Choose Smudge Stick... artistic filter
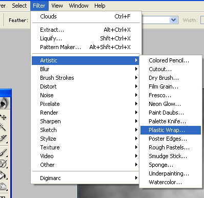The height and width of the screenshot is (198, 204). [x=171, y=156]
